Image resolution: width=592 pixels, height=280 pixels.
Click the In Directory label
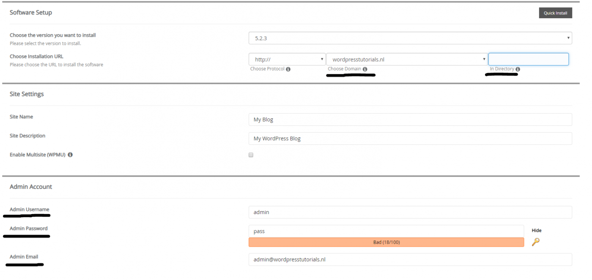point(502,69)
